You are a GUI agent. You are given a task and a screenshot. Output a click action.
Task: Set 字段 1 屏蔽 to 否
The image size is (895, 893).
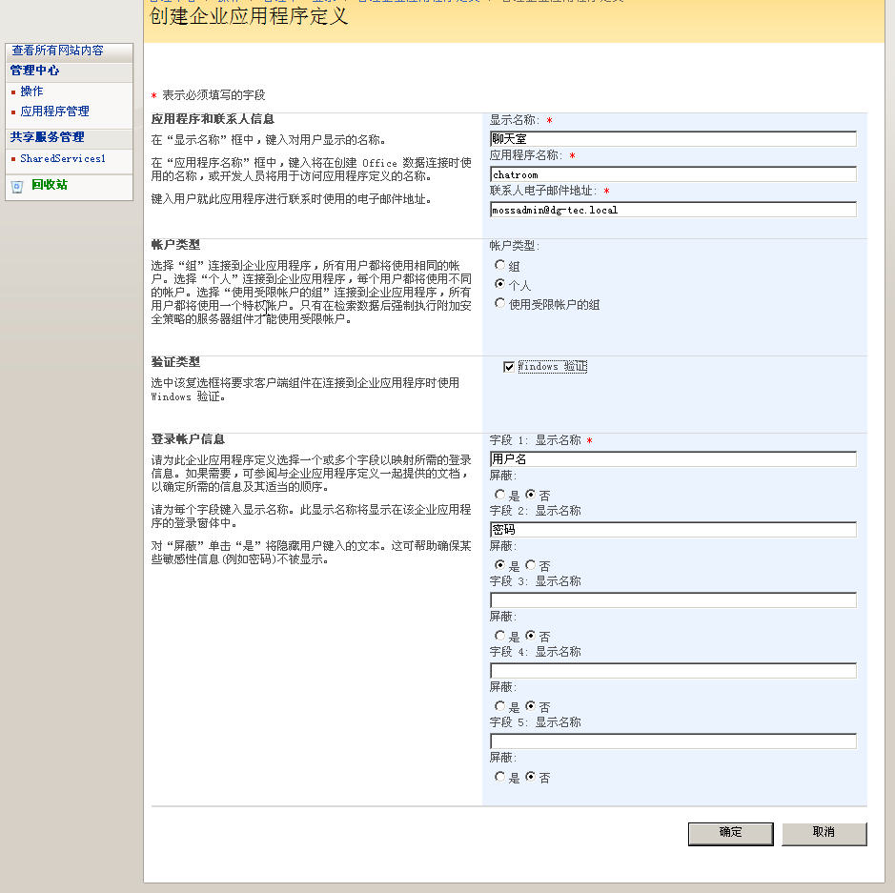[x=530, y=494]
